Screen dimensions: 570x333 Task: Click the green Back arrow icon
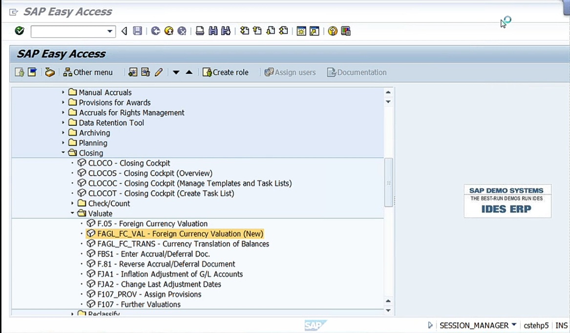(x=156, y=31)
